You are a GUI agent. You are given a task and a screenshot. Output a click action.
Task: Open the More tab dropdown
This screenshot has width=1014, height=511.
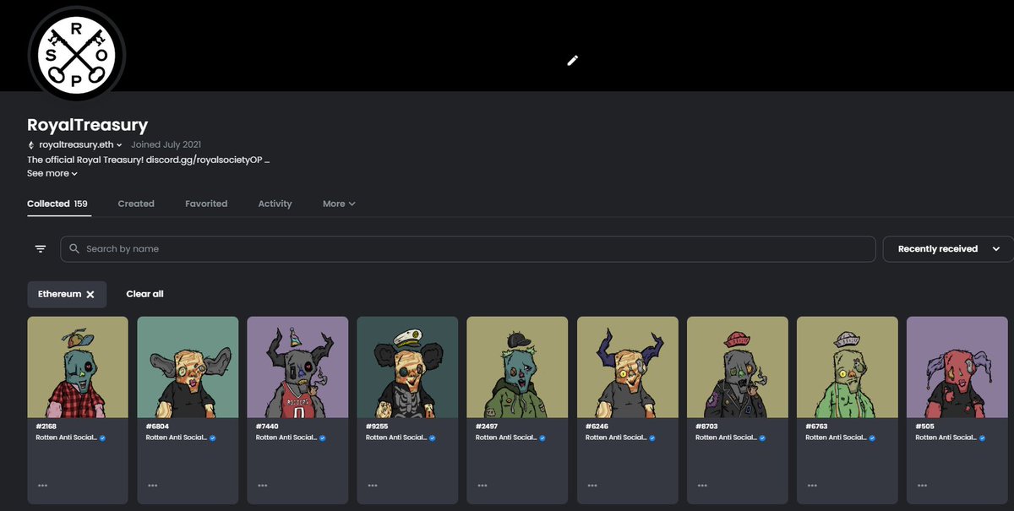339,204
